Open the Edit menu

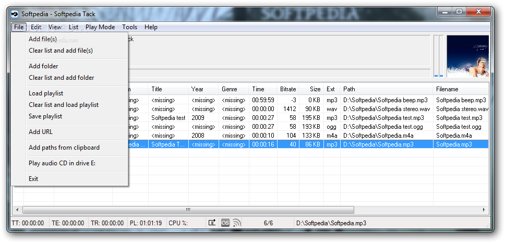point(36,27)
